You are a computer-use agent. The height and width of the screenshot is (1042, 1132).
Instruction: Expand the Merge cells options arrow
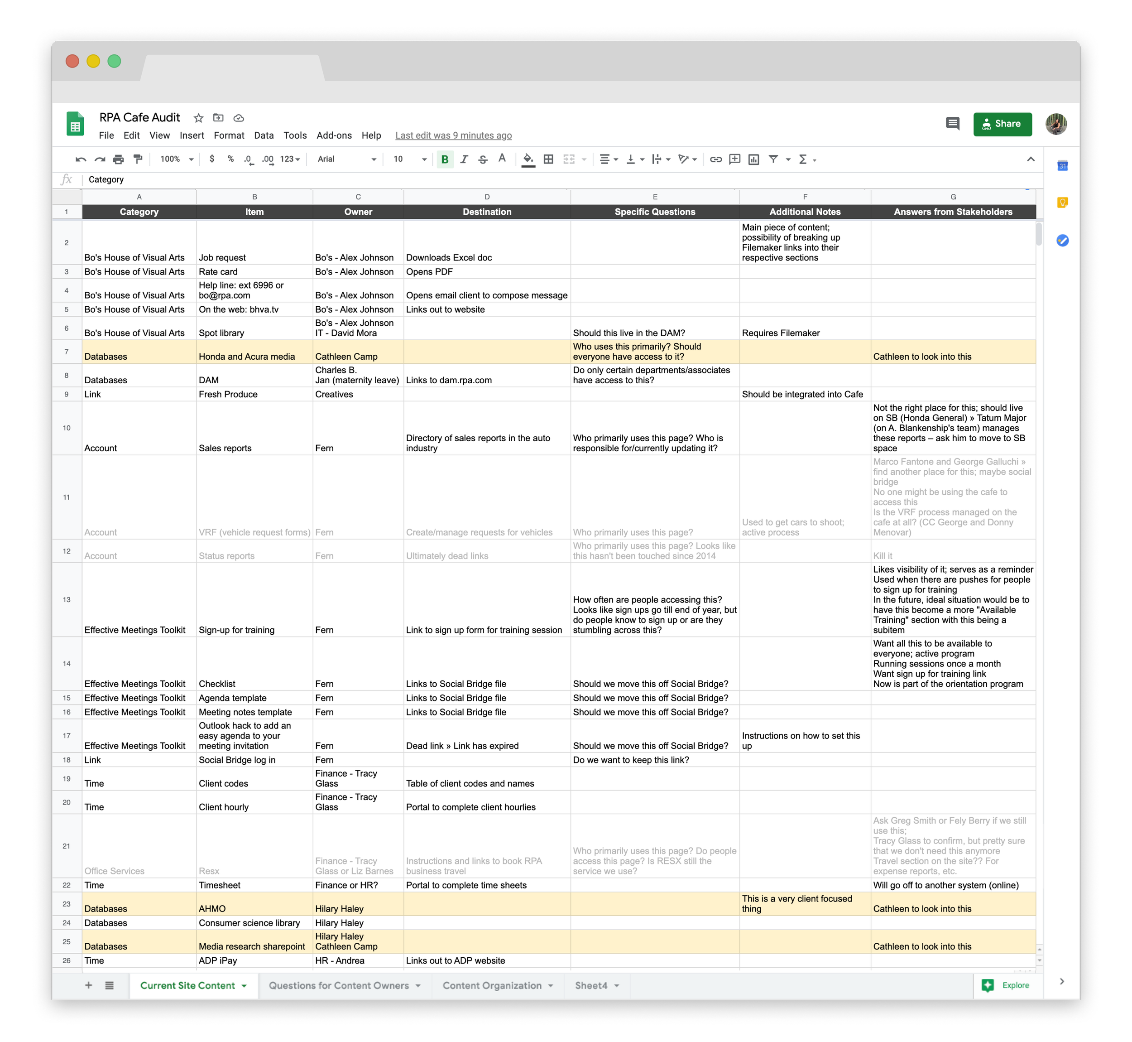click(x=584, y=160)
